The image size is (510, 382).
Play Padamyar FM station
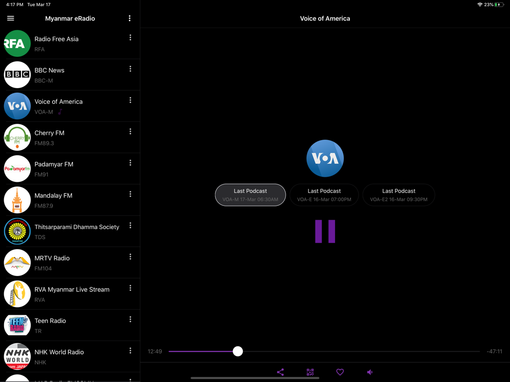coord(70,169)
